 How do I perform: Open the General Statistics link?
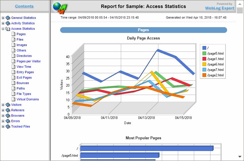(x=23, y=18)
